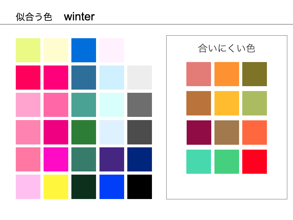Viewport: 293px width, 220px height.
Task: Choose the burgundy swatch in 合いにくい色 panel
Action: [199, 132]
